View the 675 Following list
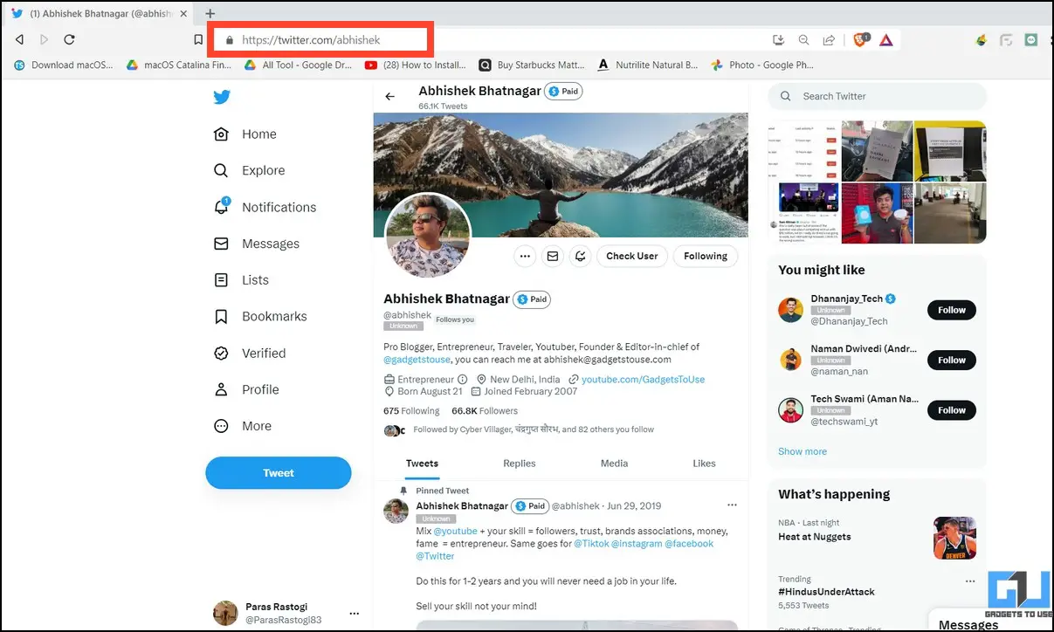This screenshot has height=632, width=1054. click(x=411, y=411)
